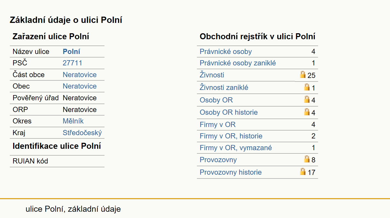Screen dimensions: 390x218
Task: Follow the Provozovny historie link
Action: coord(231,172)
